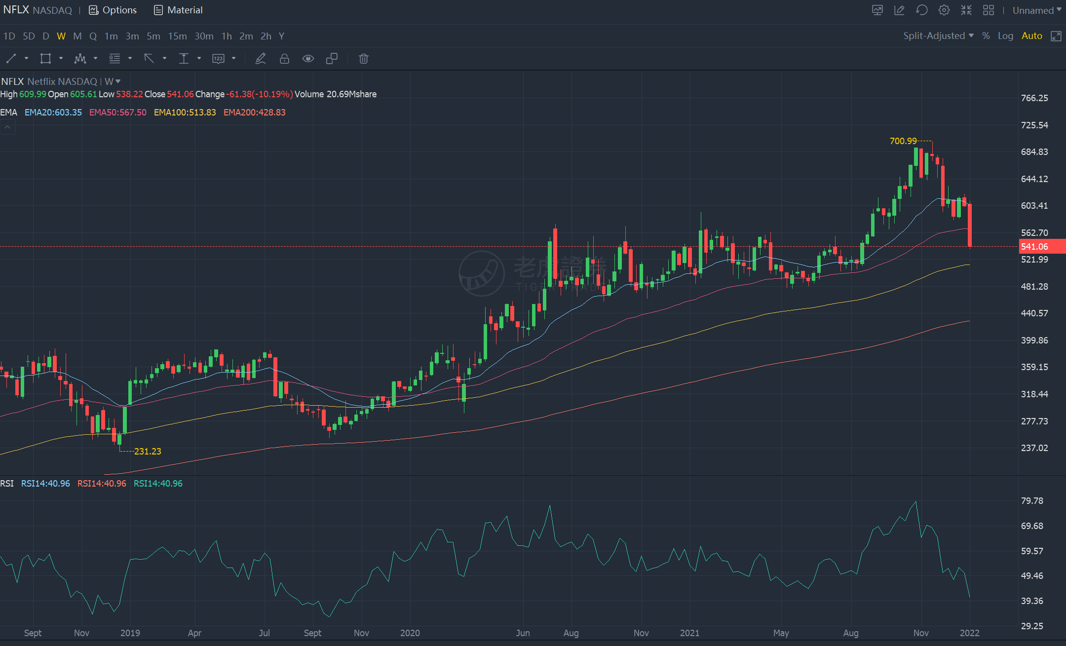Open the Split-Adjusted dropdown
This screenshot has width=1066, height=646.
click(938, 36)
